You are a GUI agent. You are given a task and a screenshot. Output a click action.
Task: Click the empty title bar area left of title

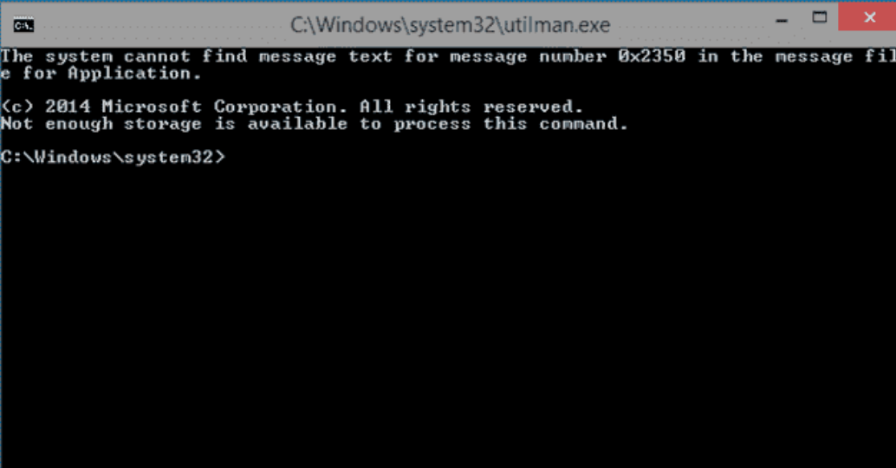160,25
